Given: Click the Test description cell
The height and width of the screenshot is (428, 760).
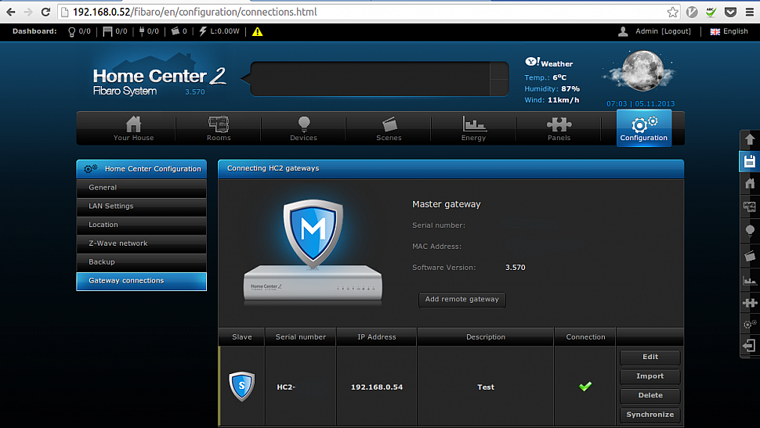Looking at the screenshot, I should click(x=486, y=387).
